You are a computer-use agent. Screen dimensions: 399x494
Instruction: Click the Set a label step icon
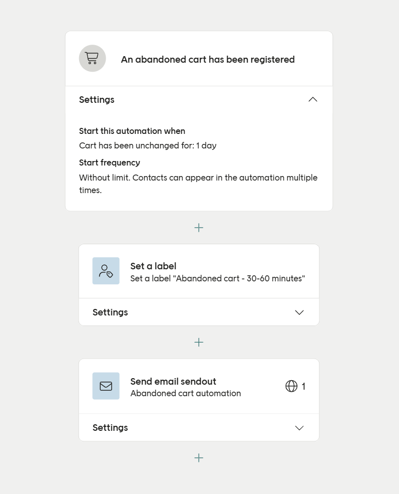coord(106,271)
